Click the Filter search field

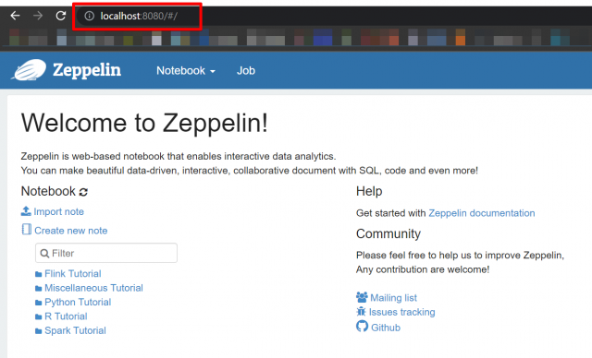click(106, 253)
